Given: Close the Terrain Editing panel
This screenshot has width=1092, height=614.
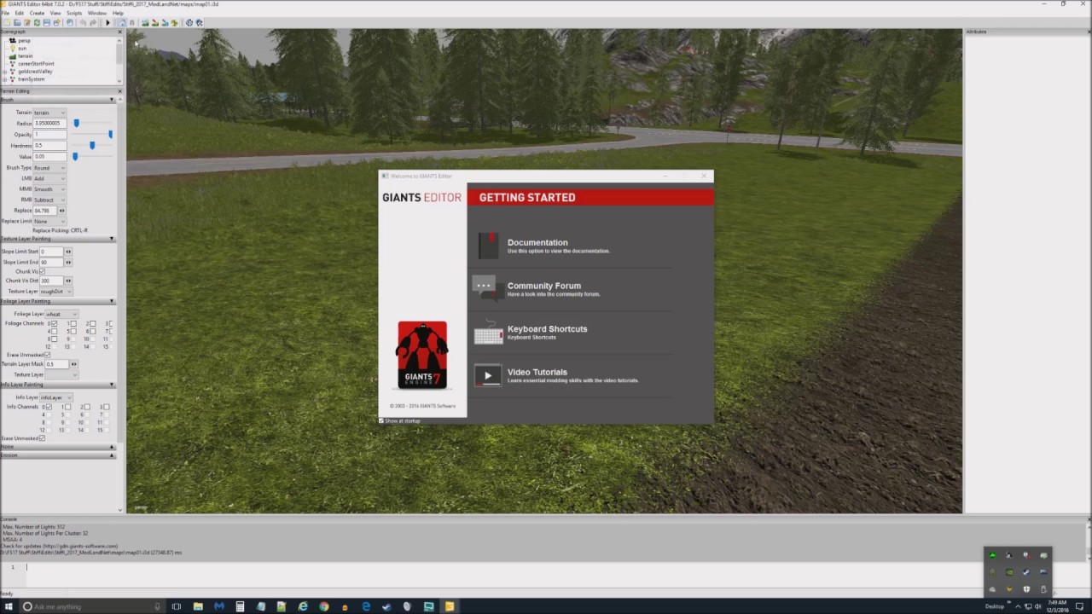Looking at the screenshot, I should (119, 91).
